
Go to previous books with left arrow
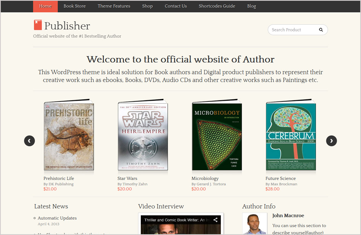point(29,141)
